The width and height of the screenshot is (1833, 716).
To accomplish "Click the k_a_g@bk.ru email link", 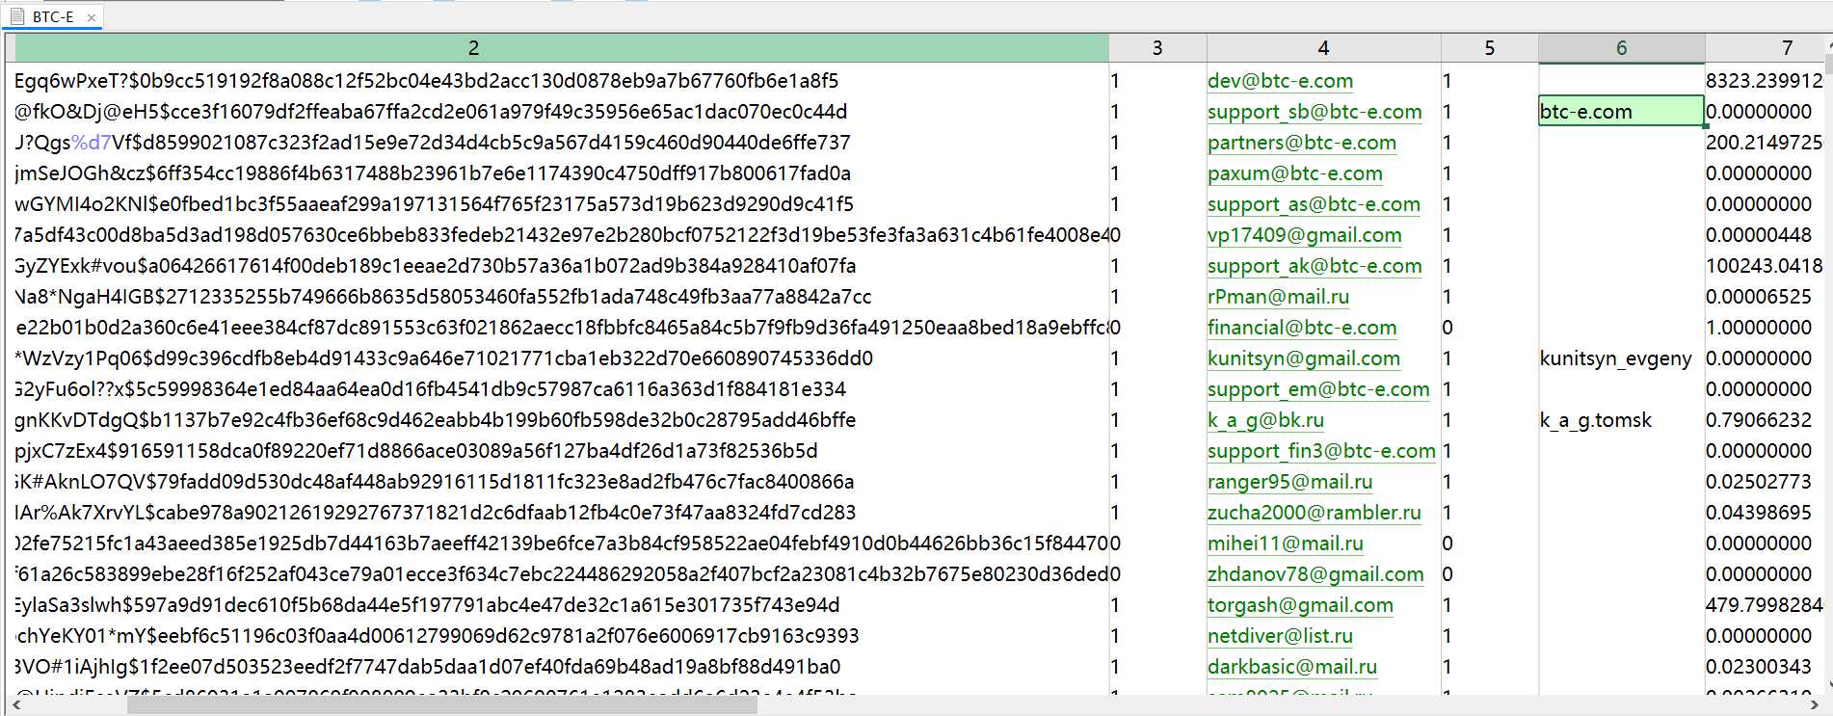I will [1266, 420].
